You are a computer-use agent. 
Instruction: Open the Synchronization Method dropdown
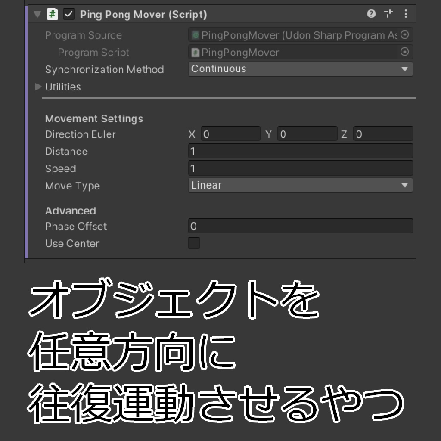tap(300, 69)
